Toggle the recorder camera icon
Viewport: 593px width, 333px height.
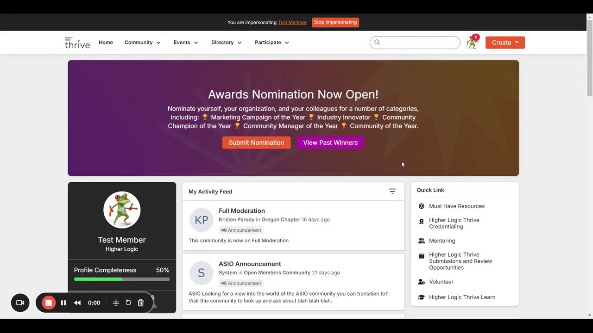pos(20,303)
